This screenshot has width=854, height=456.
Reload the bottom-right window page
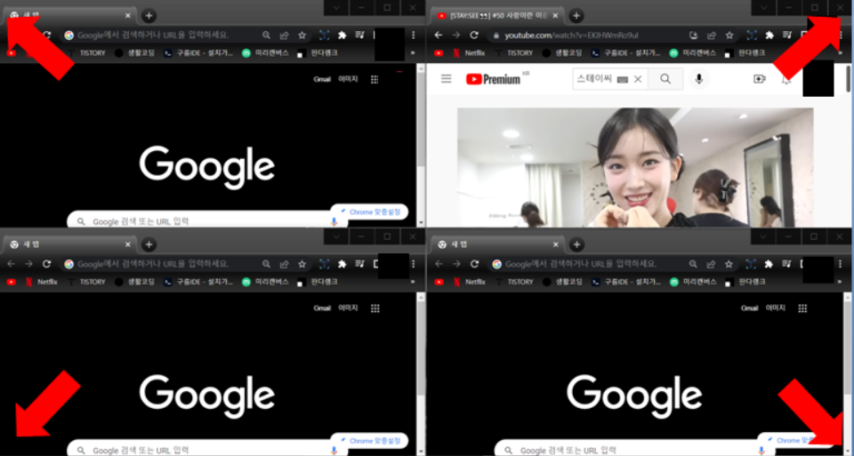(x=474, y=264)
